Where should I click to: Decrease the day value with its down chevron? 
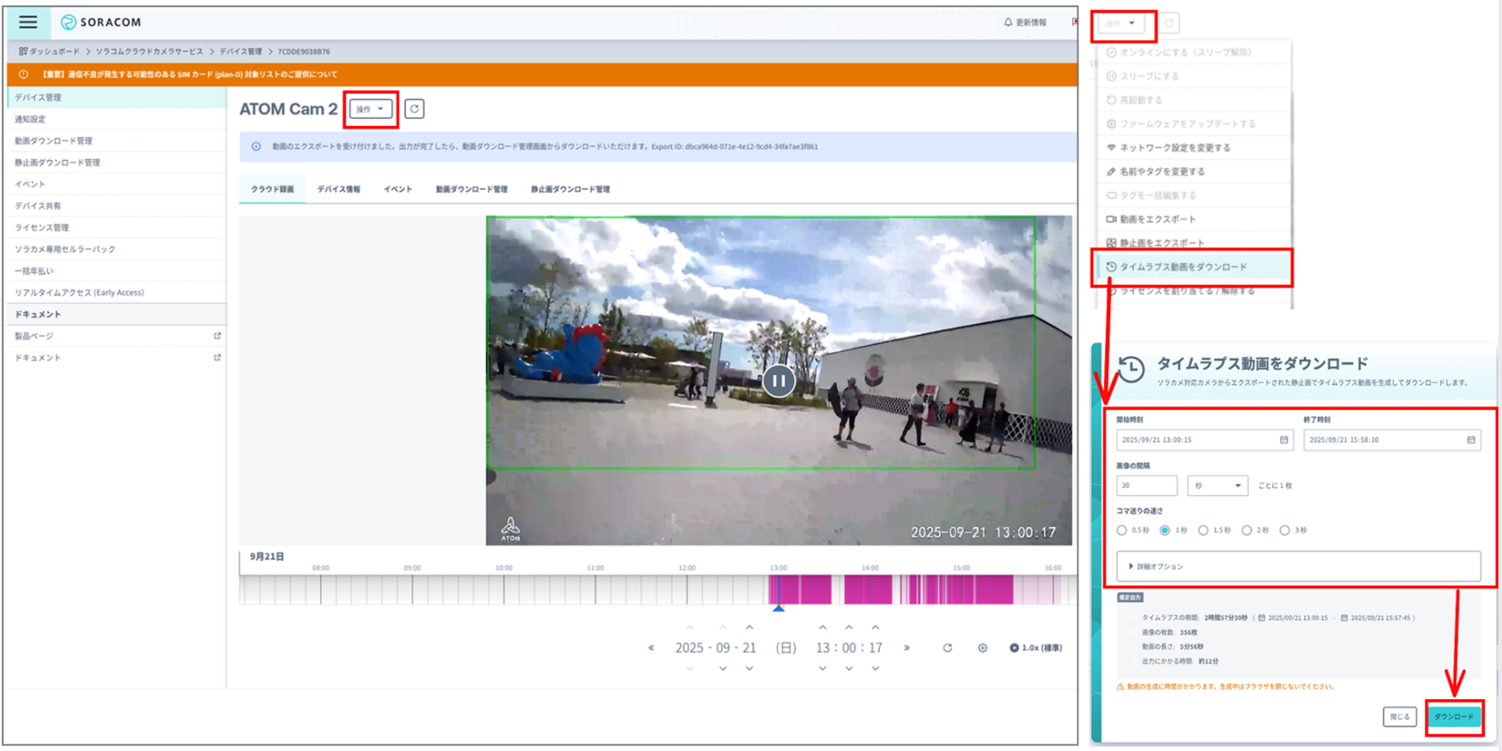(749, 668)
